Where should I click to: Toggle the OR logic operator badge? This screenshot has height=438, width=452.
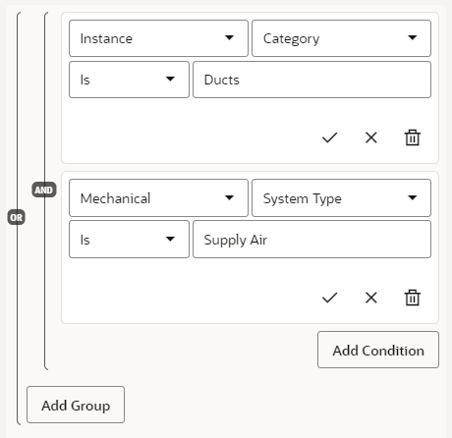click(17, 217)
